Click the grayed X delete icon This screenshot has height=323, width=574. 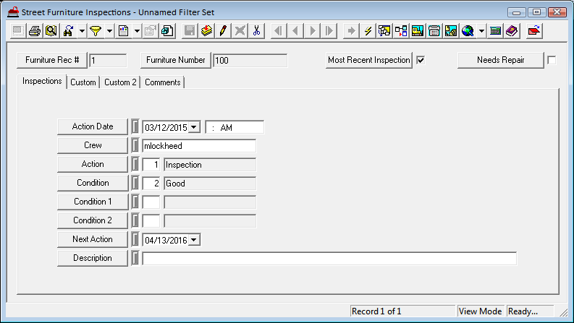240,31
